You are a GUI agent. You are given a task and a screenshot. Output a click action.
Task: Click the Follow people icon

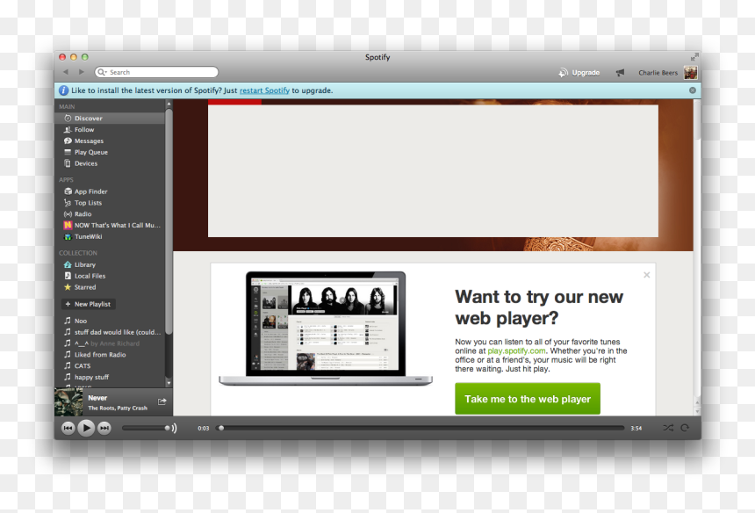click(68, 130)
